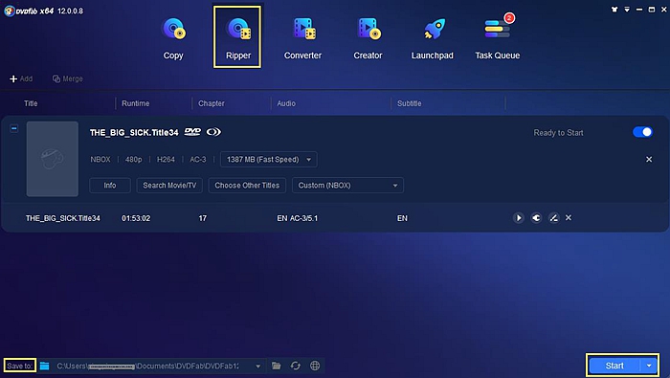Click Search Movie/TV button

169,186
